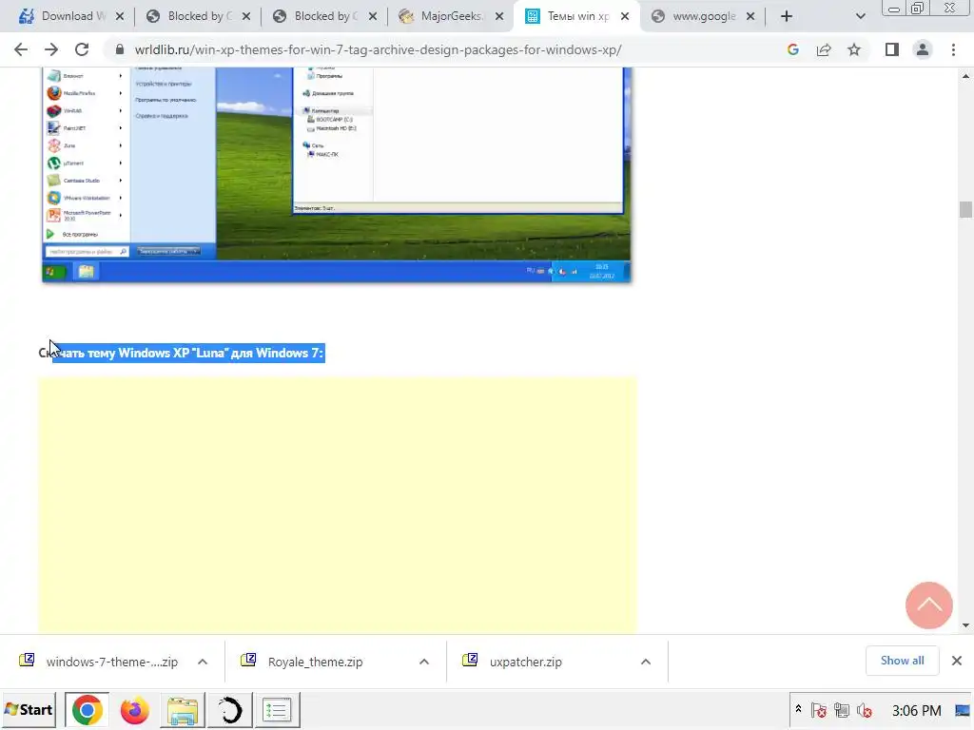
Task: Click Show all downloads button
Action: pyautogui.click(x=902, y=661)
